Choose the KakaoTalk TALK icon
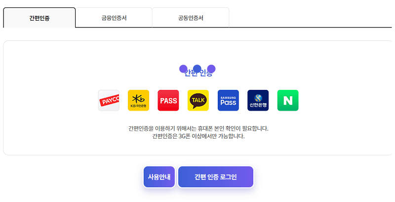 (198, 100)
